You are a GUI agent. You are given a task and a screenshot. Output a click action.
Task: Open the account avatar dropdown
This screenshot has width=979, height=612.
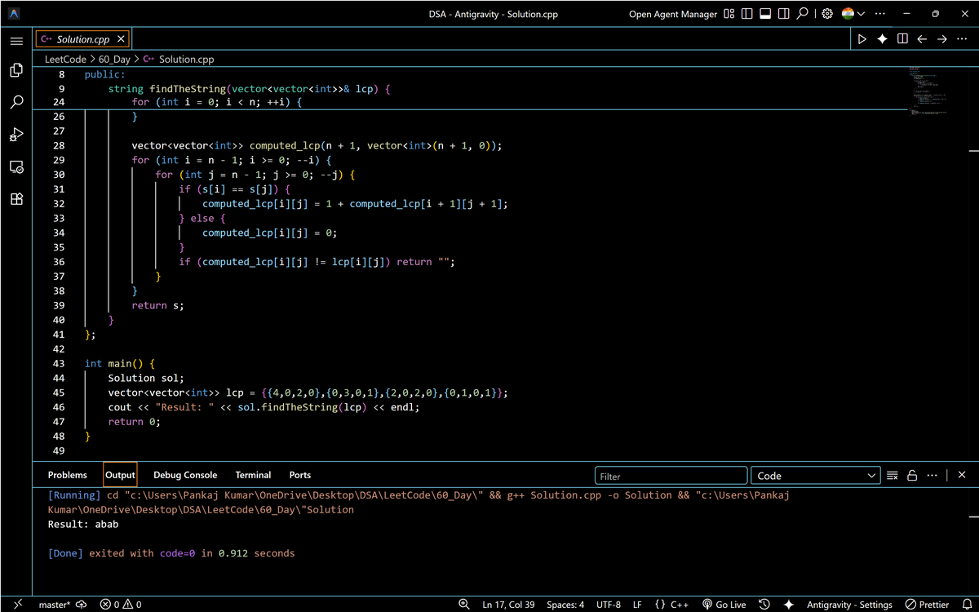click(853, 14)
